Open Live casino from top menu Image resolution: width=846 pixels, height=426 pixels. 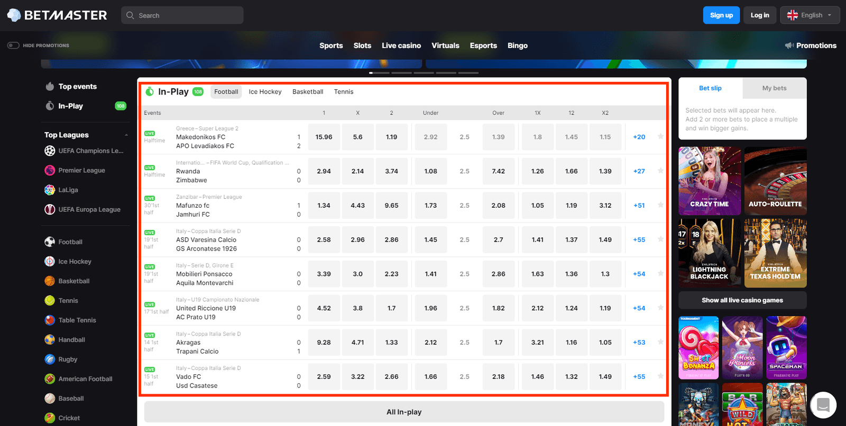pyautogui.click(x=401, y=45)
